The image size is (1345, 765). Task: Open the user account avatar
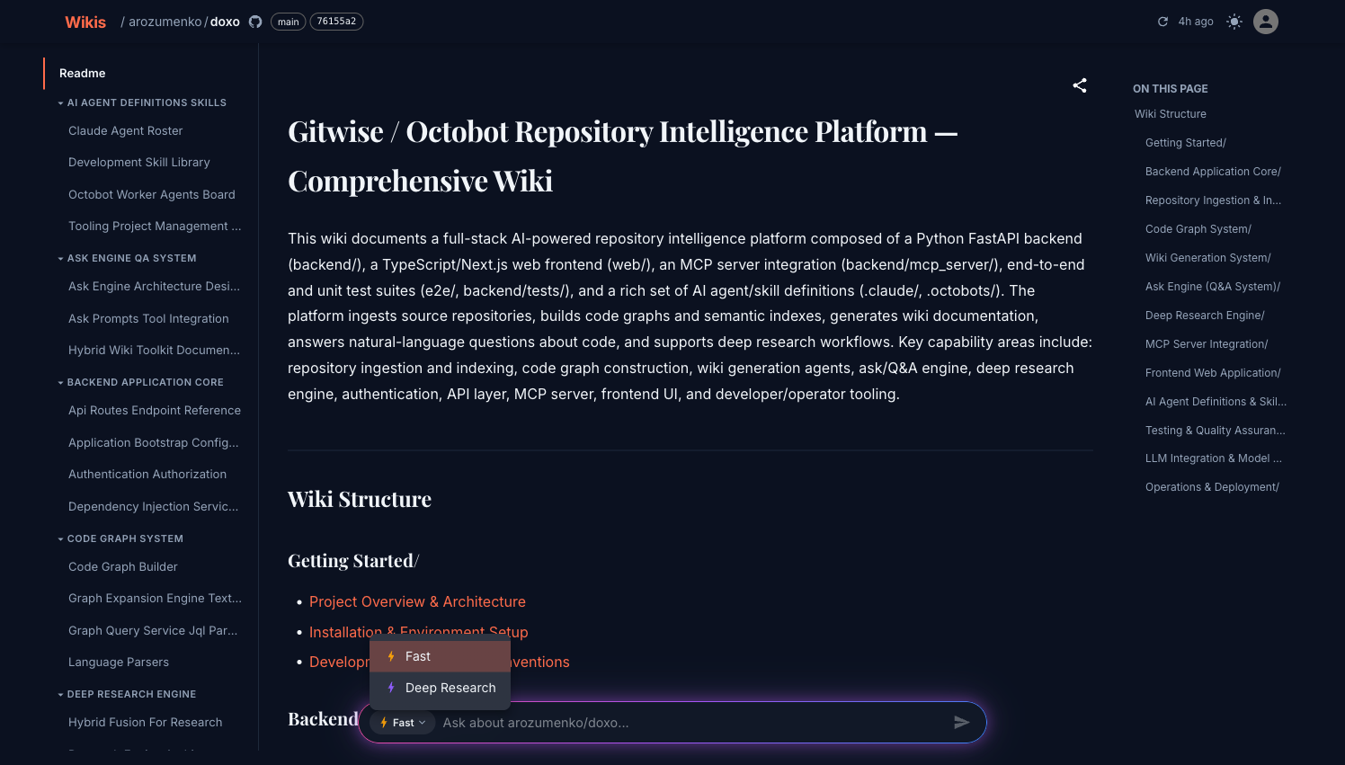(x=1266, y=22)
